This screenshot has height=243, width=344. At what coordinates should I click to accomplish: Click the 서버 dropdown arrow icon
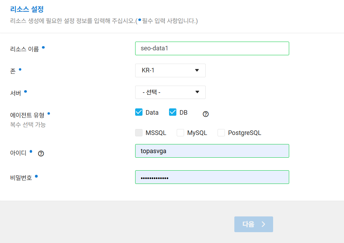(x=197, y=92)
